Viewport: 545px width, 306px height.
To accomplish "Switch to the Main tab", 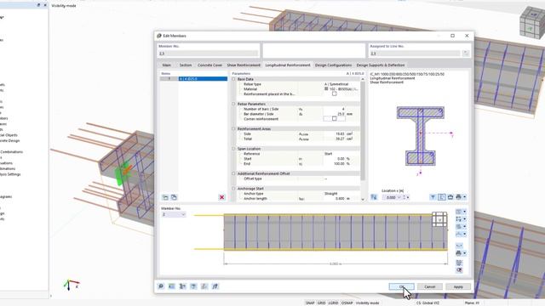I will pos(167,65).
